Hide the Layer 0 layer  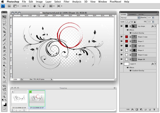(x=122, y=64)
